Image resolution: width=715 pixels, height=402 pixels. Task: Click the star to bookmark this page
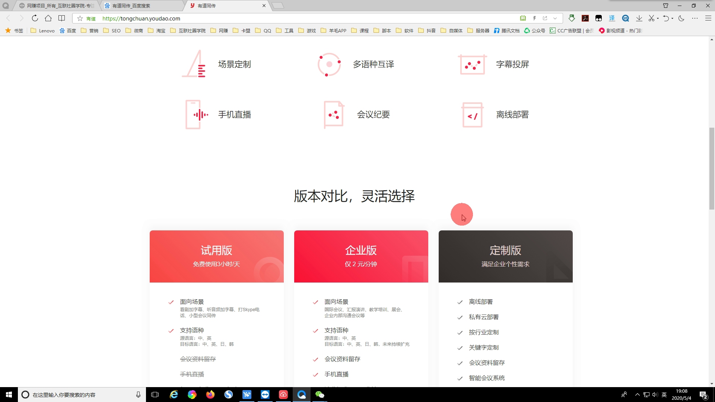80,18
